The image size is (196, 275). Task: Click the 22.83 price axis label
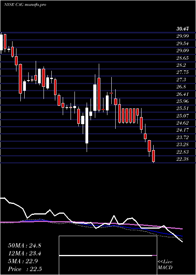(183, 152)
